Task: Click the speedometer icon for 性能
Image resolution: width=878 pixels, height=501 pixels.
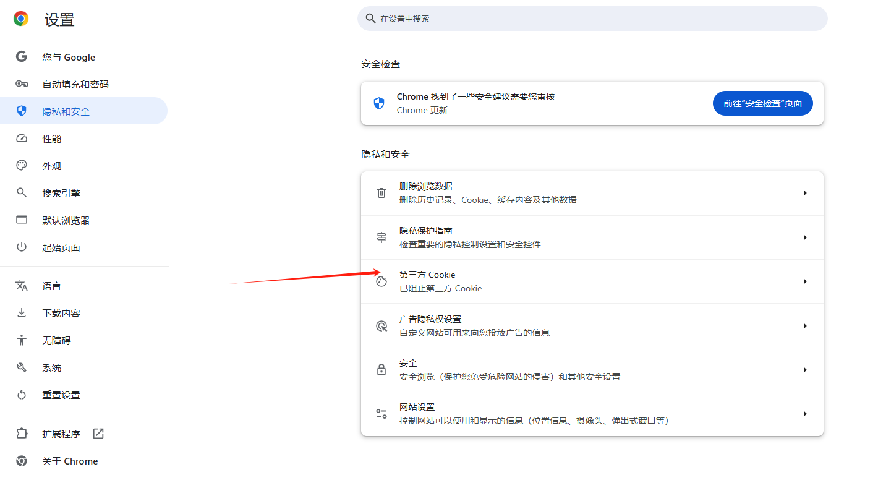Action: [x=22, y=139]
